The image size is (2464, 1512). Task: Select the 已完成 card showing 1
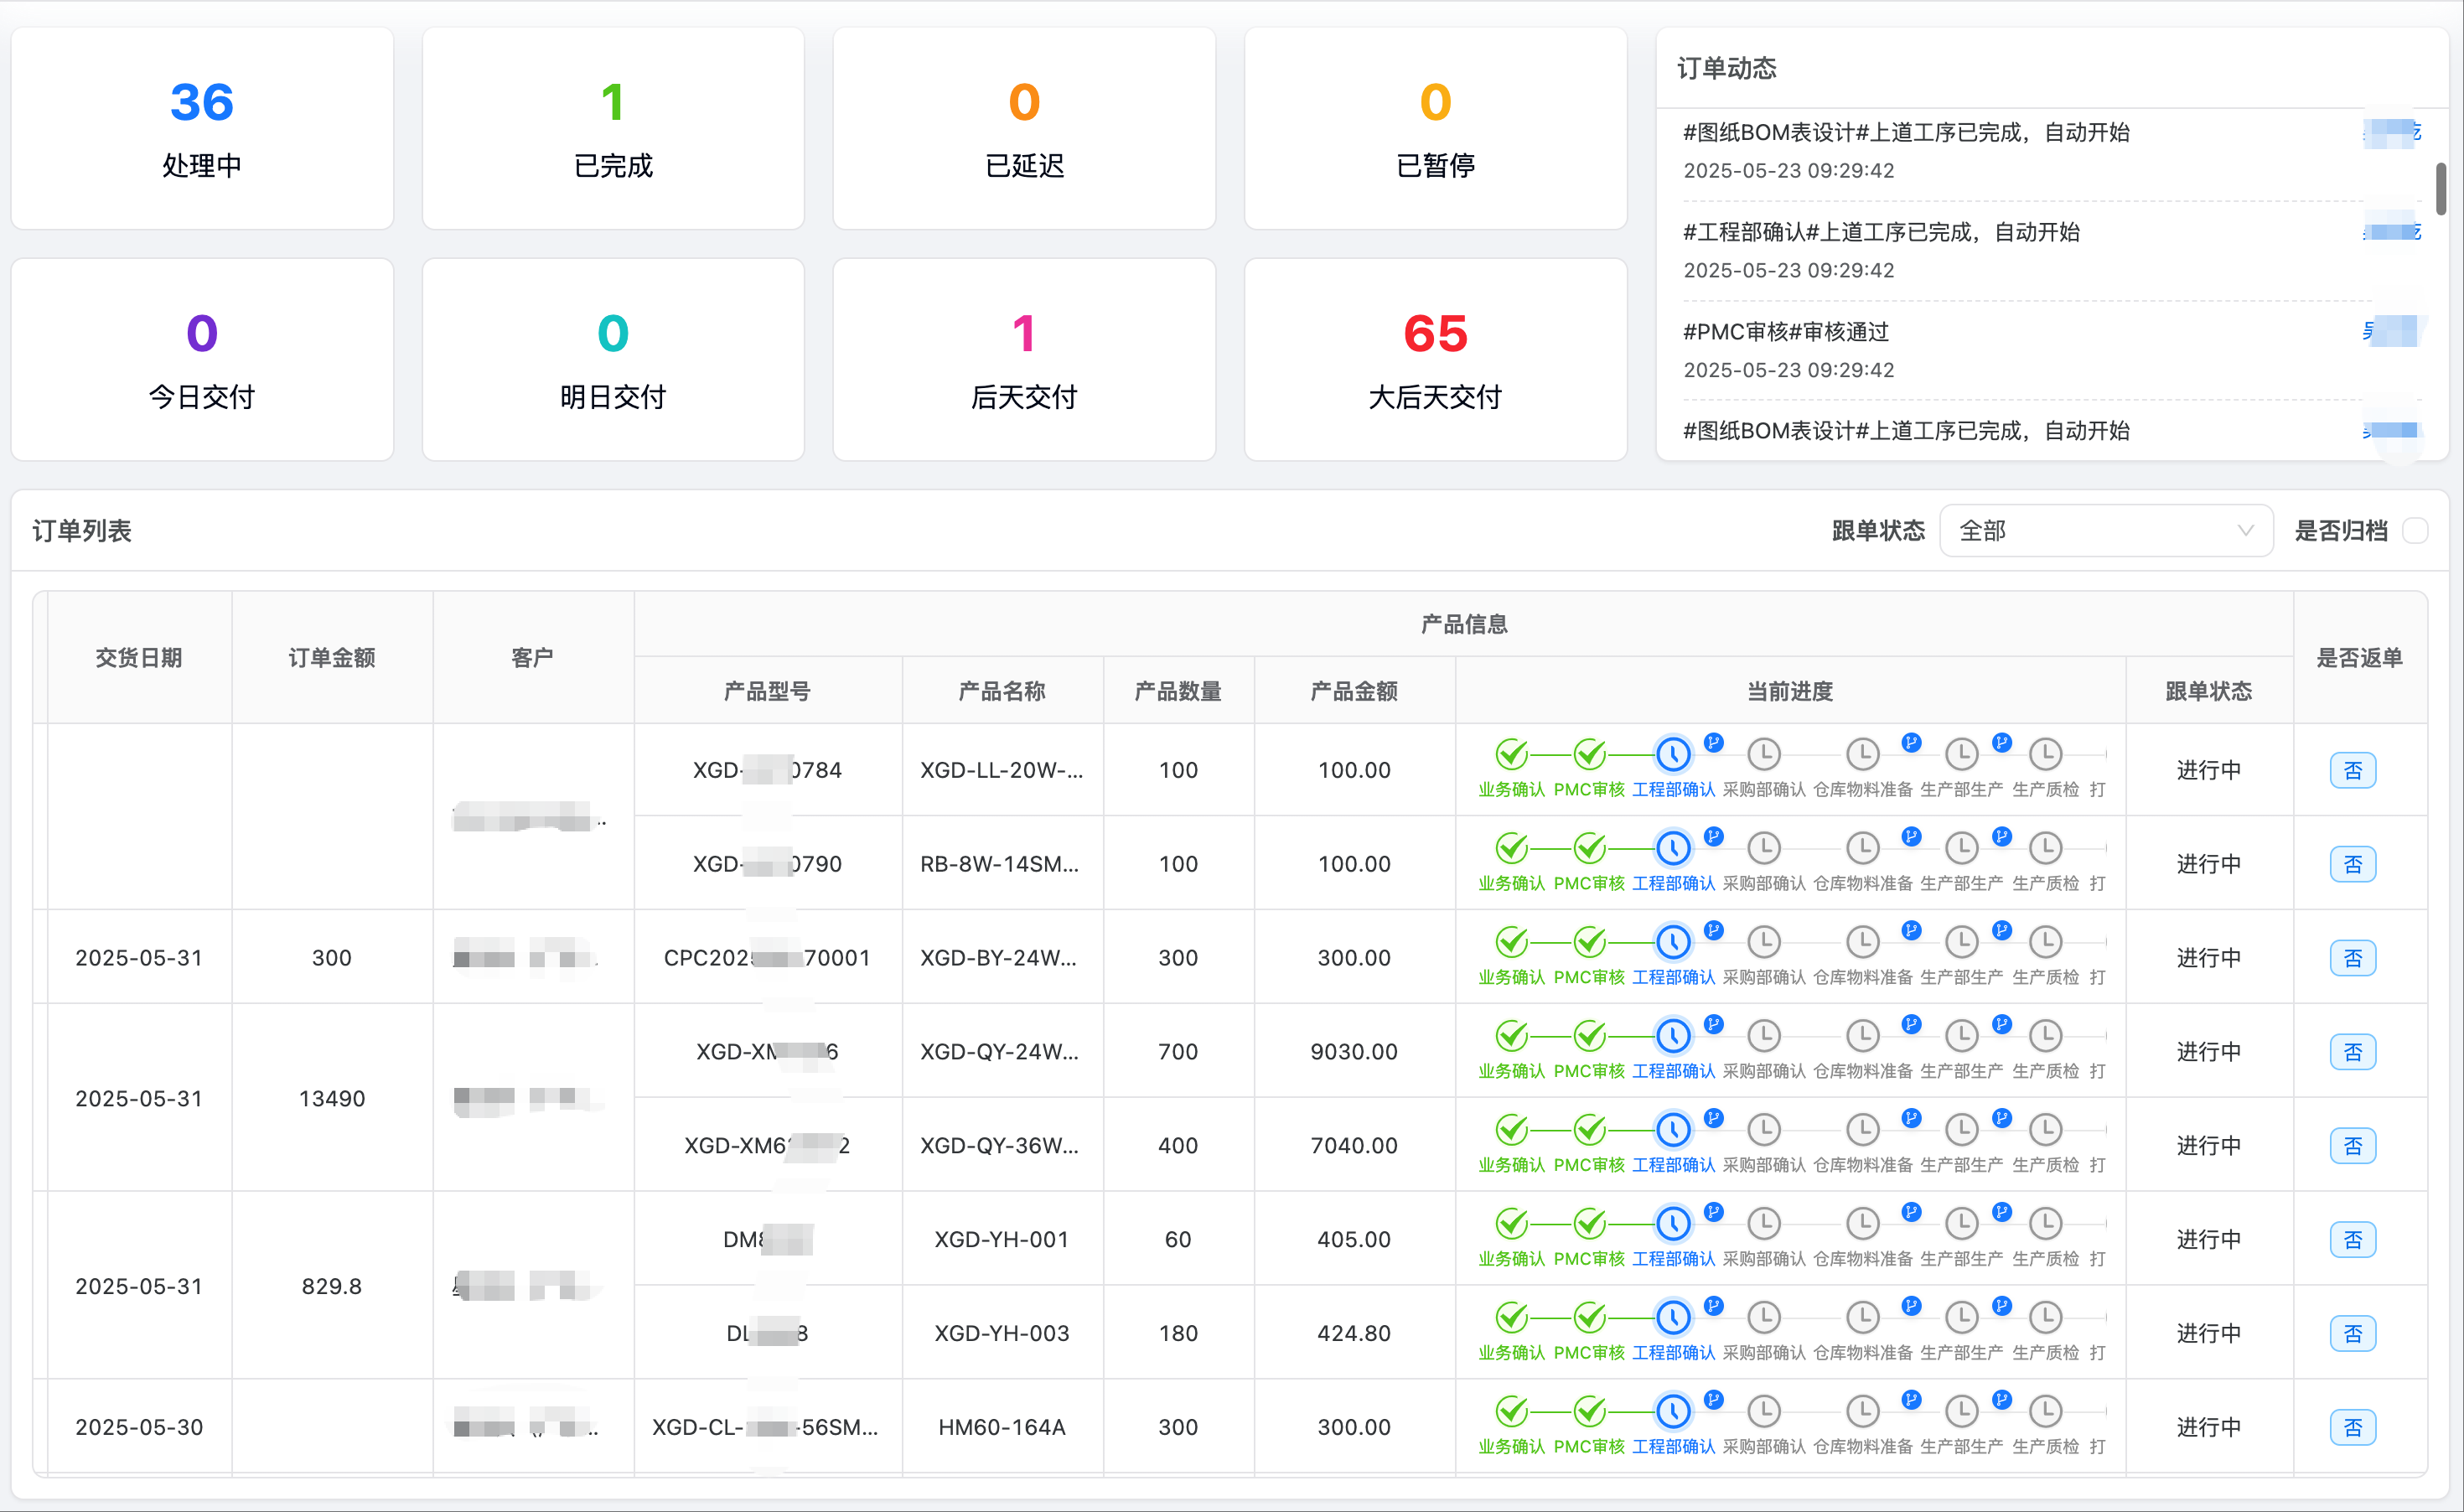point(613,129)
